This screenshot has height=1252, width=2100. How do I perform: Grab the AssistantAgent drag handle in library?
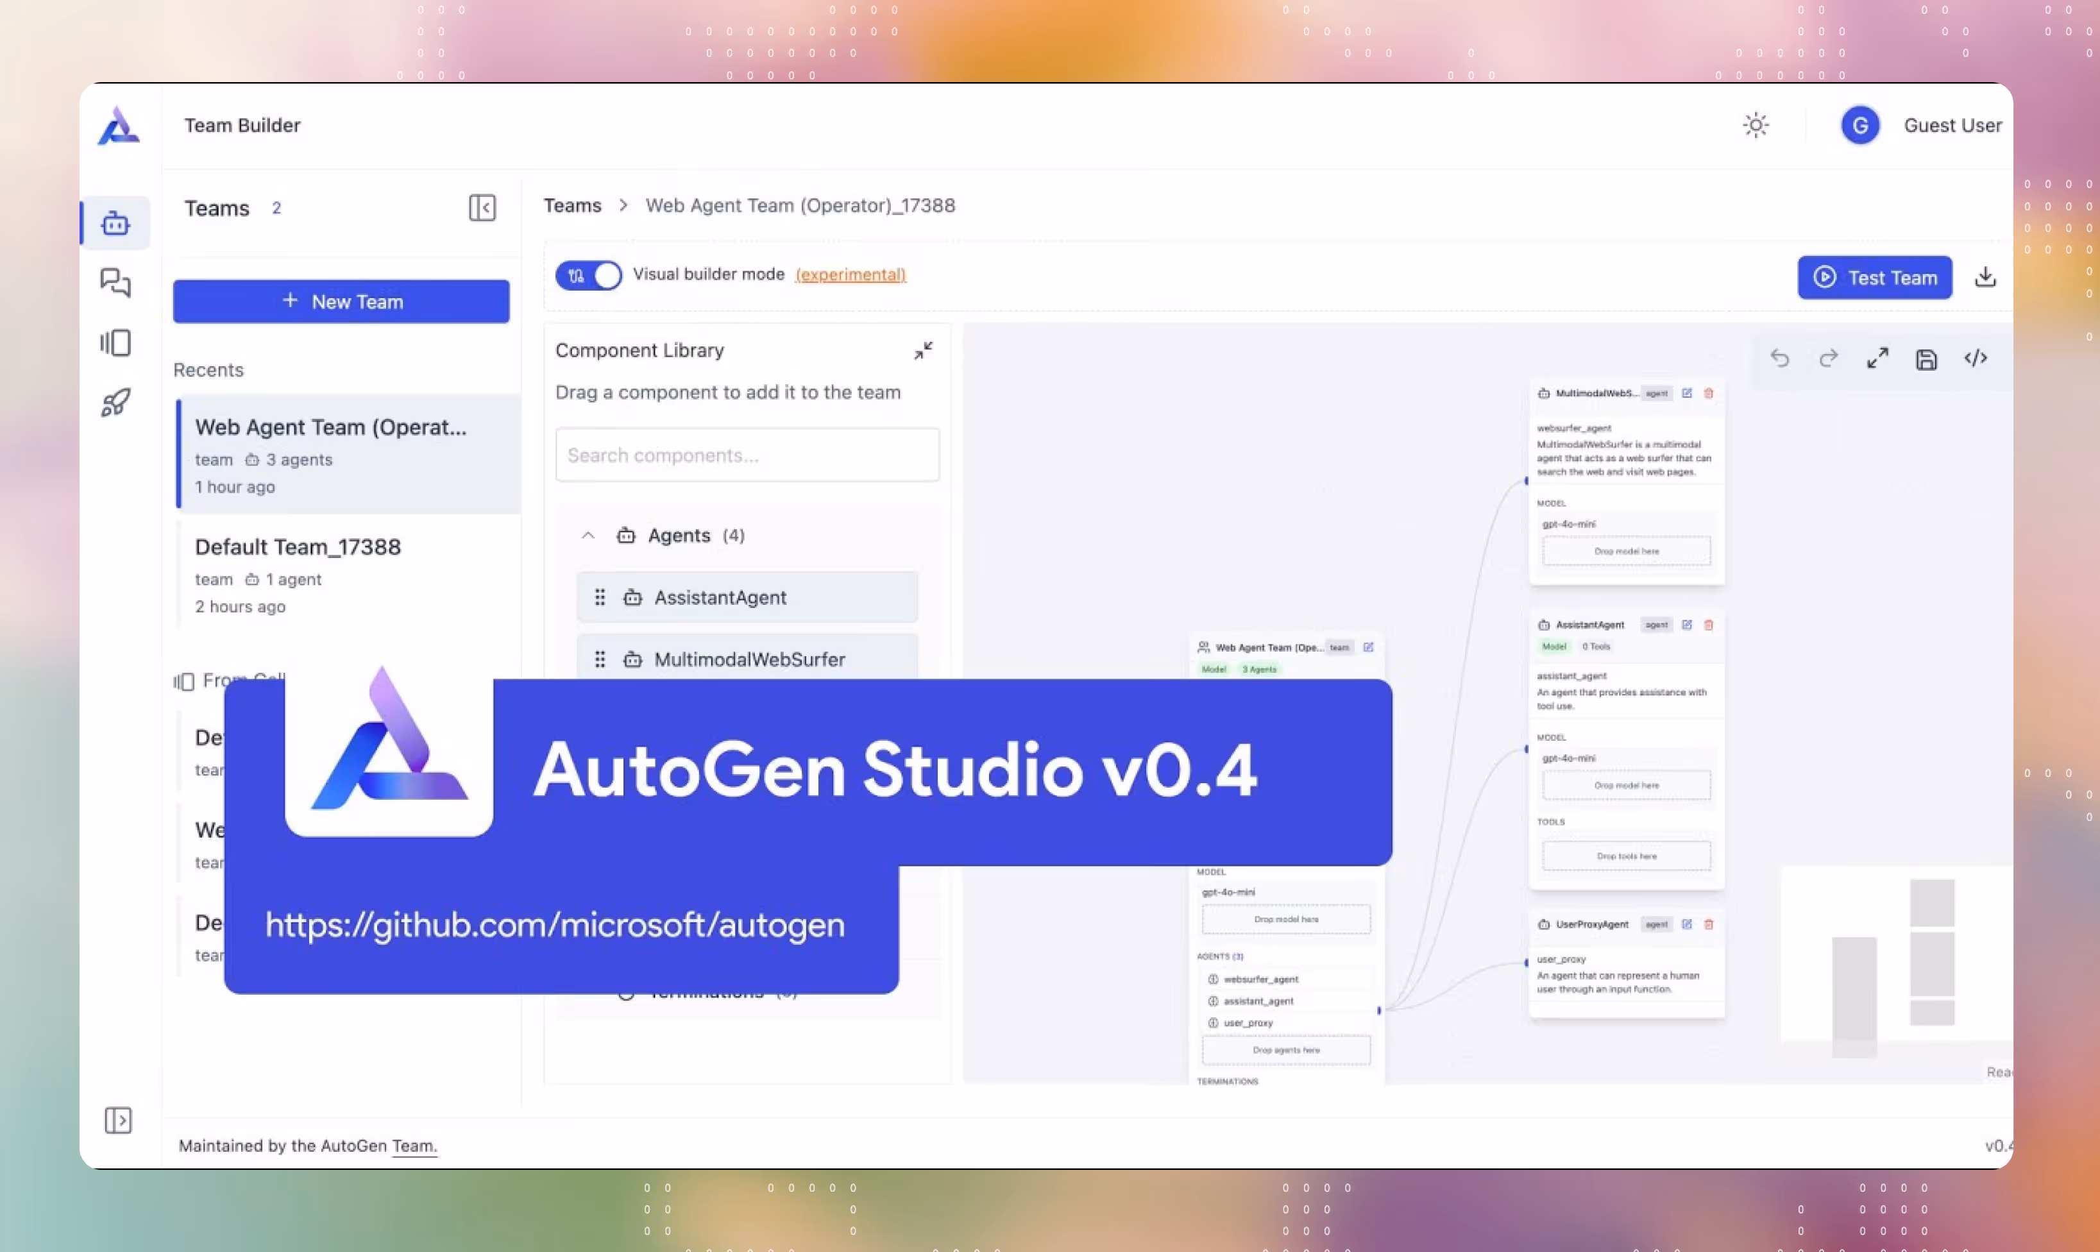click(600, 597)
